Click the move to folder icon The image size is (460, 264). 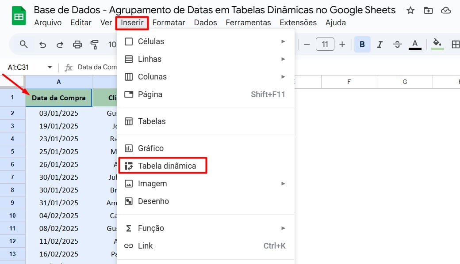[428, 11]
